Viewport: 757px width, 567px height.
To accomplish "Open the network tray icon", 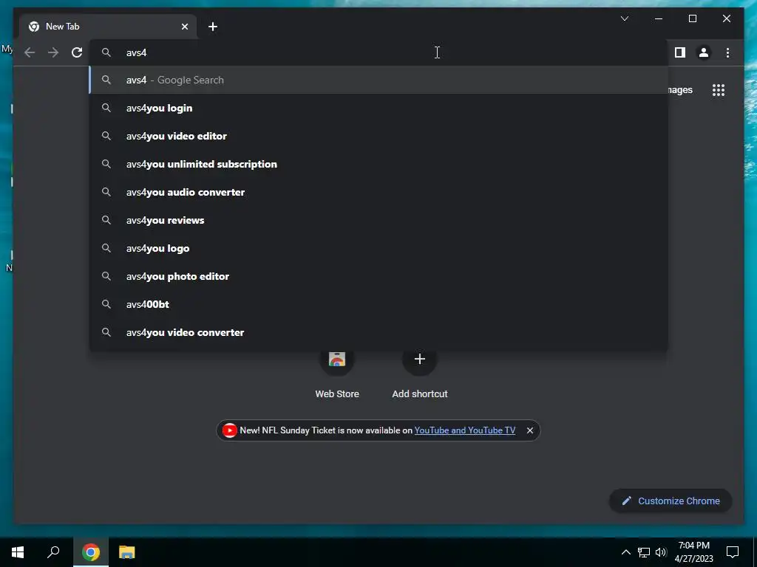I will pyautogui.click(x=644, y=552).
